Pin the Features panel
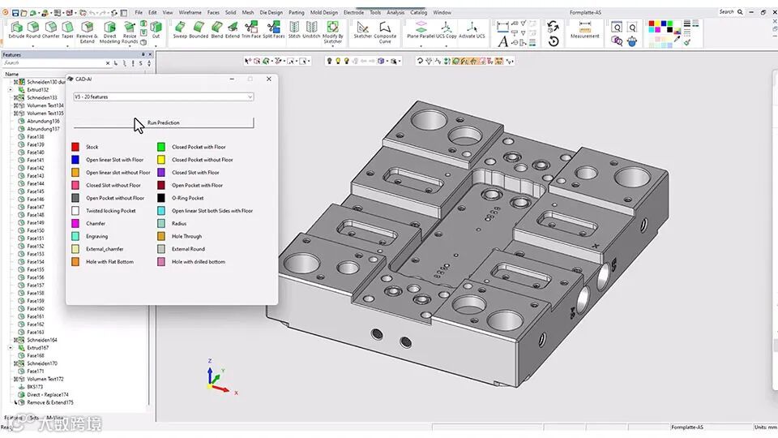 pyautogui.click(x=143, y=54)
